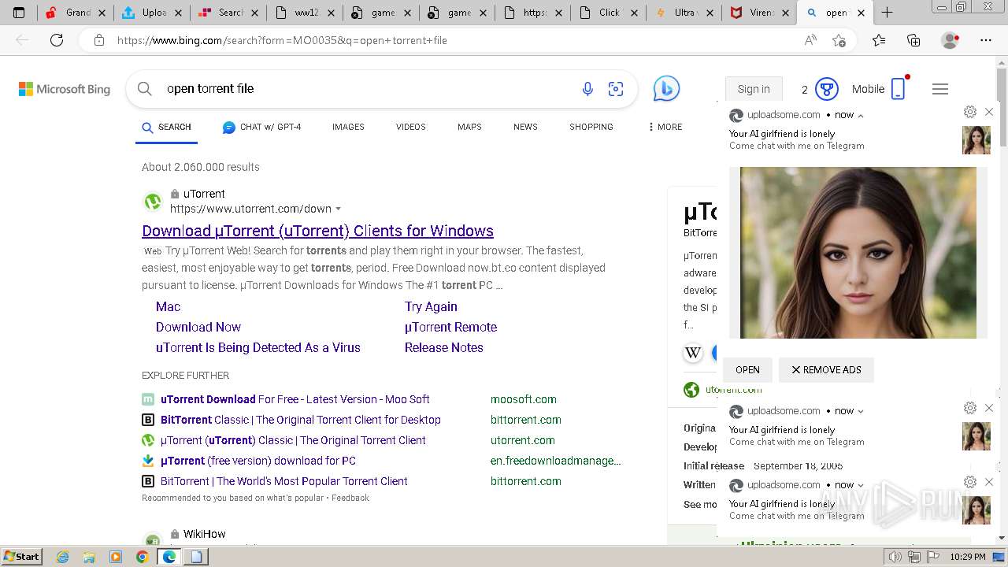Screen dimensions: 1008x567
Task: Open Download µTorrent Clients for Windows link
Action: click(x=317, y=231)
